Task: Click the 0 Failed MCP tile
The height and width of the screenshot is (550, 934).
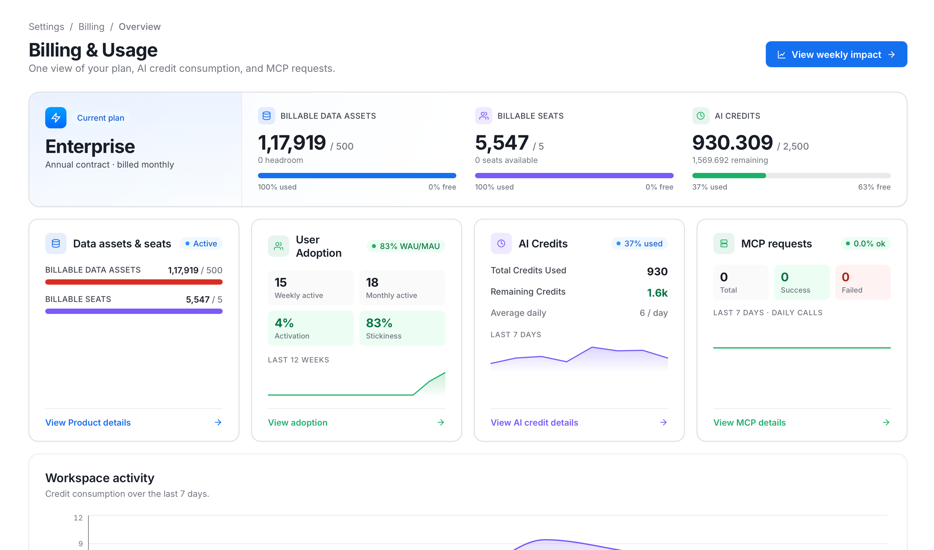Action: 863,282
